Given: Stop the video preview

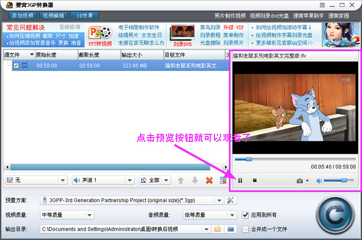Looking at the screenshot, I should pos(254,180).
